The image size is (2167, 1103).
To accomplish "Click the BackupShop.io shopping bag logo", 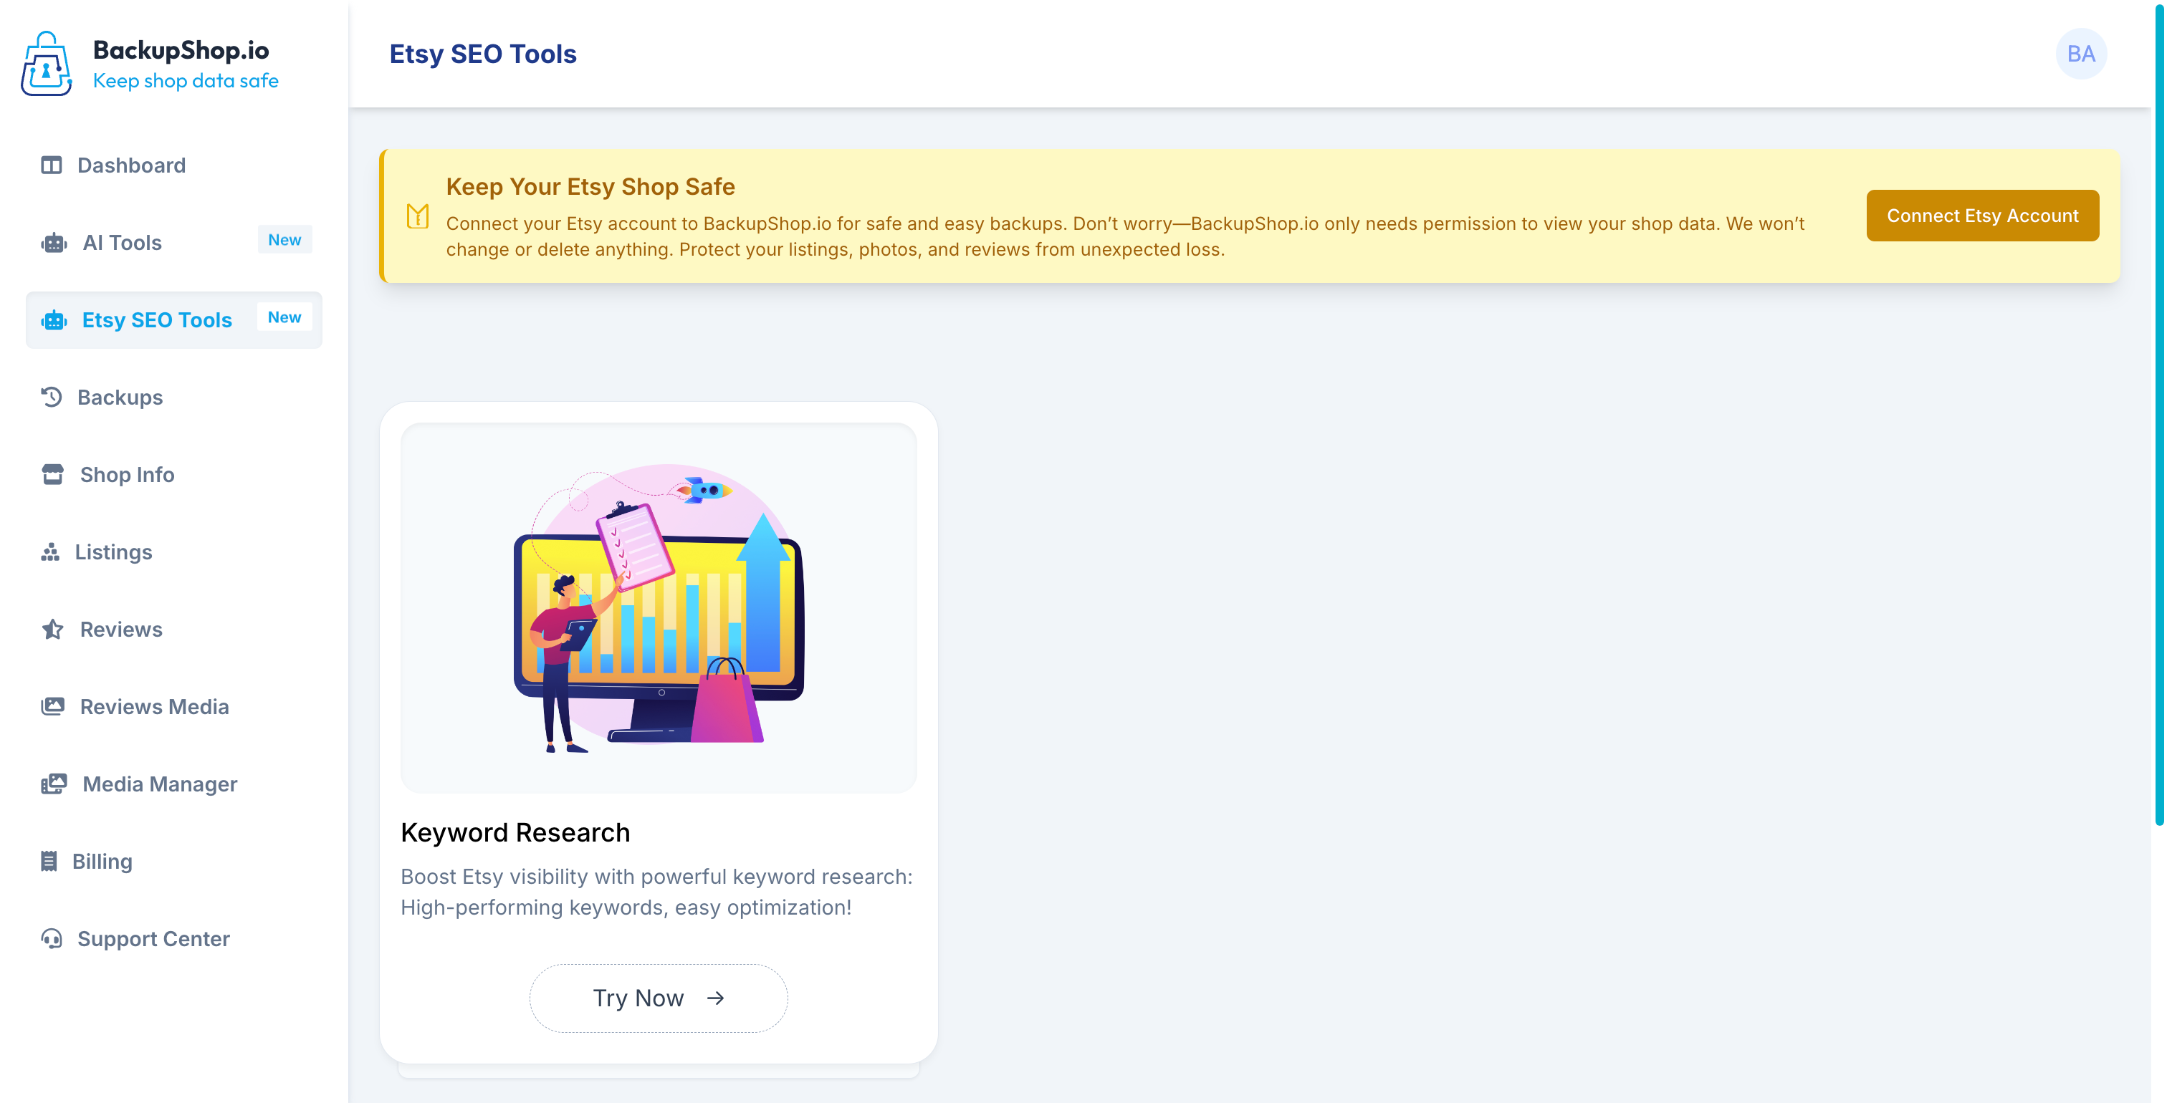I will [x=47, y=64].
